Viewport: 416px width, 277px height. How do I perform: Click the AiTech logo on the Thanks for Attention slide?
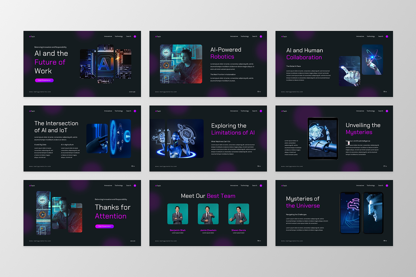pyautogui.click(x=32, y=186)
